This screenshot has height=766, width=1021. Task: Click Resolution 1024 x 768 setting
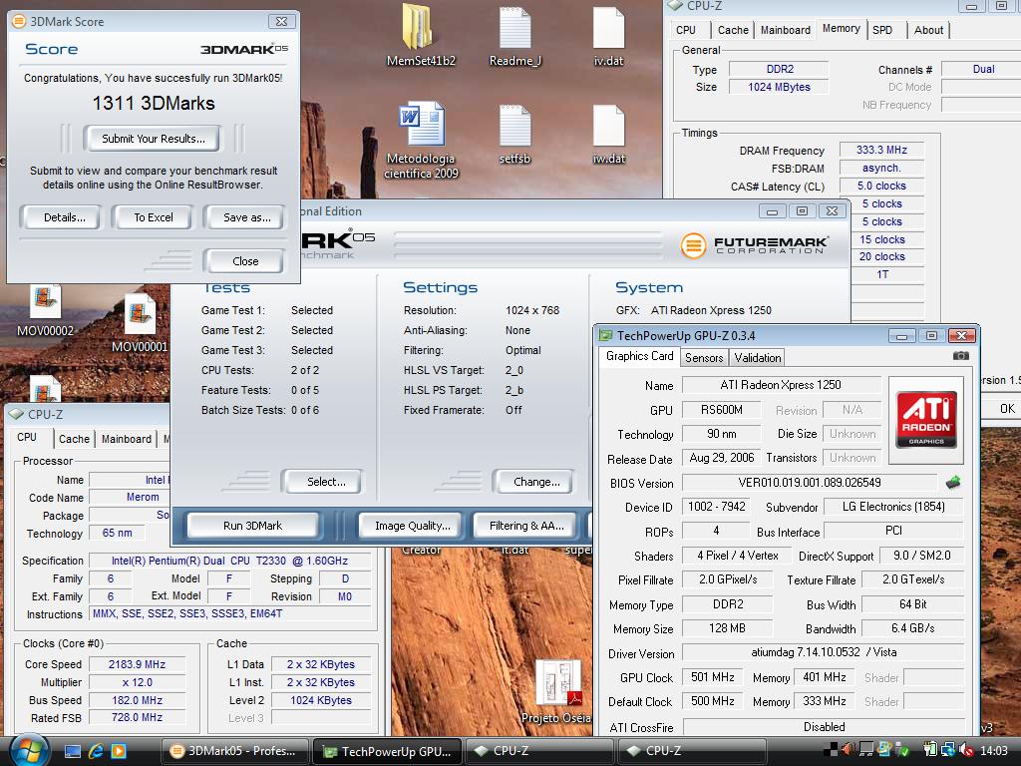(532, 311)
